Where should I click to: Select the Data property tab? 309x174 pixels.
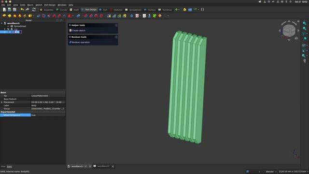click(x=9, y=167)
